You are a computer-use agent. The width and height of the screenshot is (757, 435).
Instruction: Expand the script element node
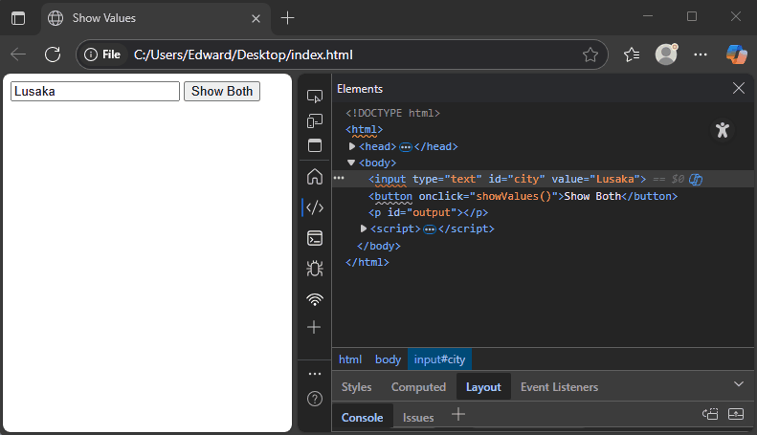(x=364, y=228)
